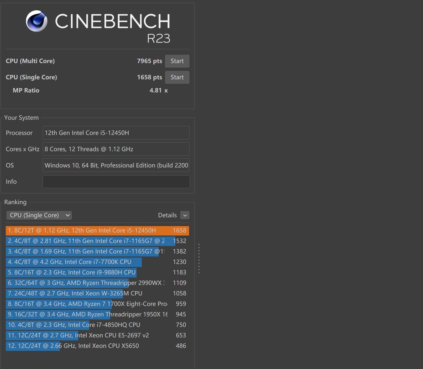Click inside the Info input field
423x369 pixels.
point(116,181)
